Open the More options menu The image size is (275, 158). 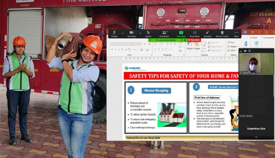[x=236, y=33]
